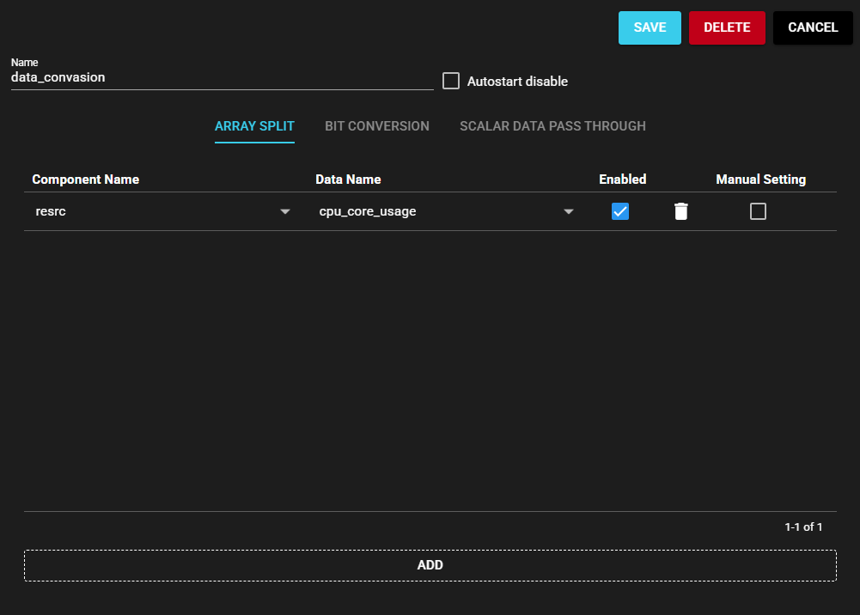The image size is (860, 615).
Task: Click the red Delete button
Action: click(727, 27)
